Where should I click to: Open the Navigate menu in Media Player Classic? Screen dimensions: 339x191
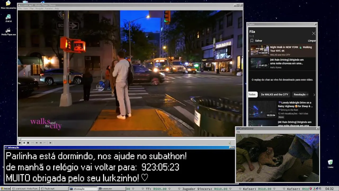(x=39, y=8)
